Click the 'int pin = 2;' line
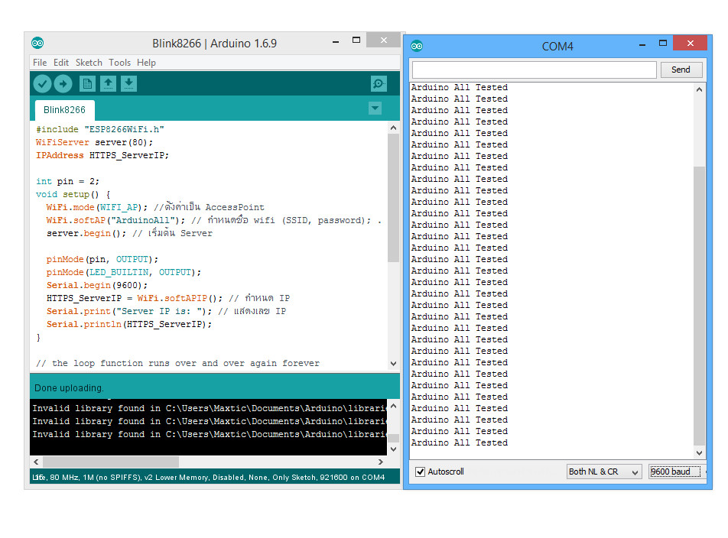The height and width of the screenshot is (538, 728). (x=68, y=181)
